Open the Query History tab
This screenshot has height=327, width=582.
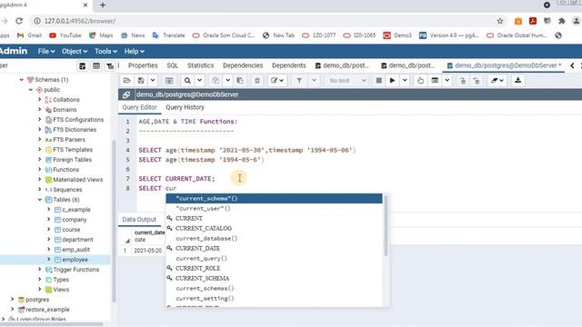pos(185,107)
